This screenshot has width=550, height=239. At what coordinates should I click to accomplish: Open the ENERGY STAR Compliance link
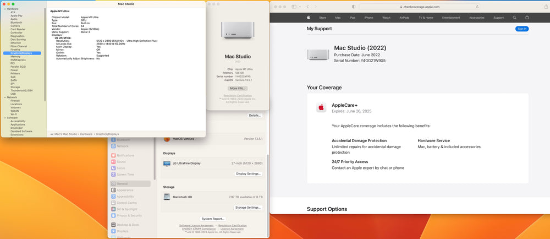click(x=199, y=229)
